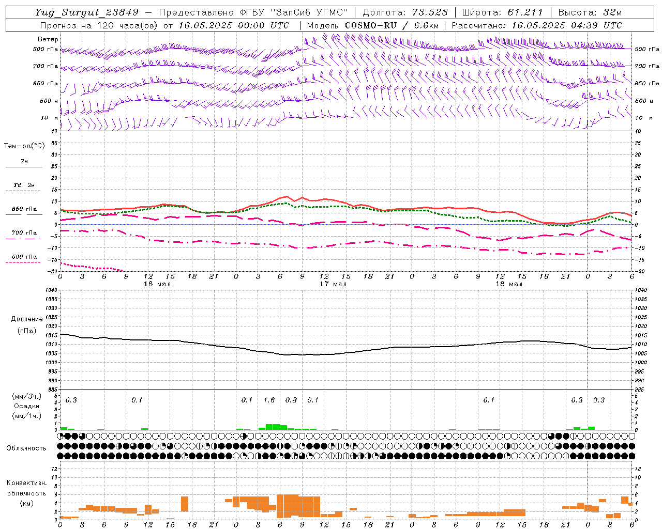The image size is (662, 529).
Task: Click the elevation text "Высота: 32м"
Action: [x=590, y=12]
